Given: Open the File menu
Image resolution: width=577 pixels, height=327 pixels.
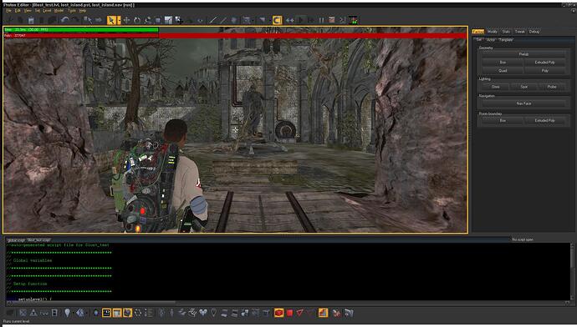Looking at the screenshot, I should click(x=8, y=11).
